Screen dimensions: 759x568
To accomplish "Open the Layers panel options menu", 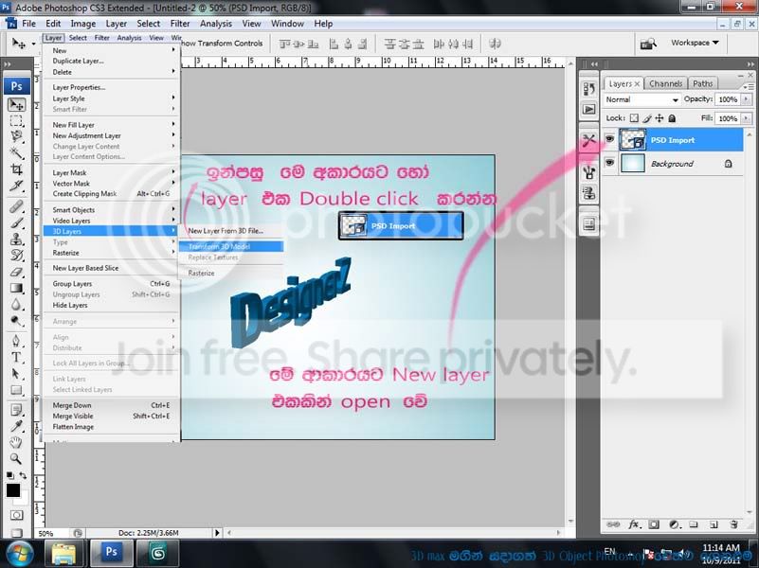I will click(749, 86).
